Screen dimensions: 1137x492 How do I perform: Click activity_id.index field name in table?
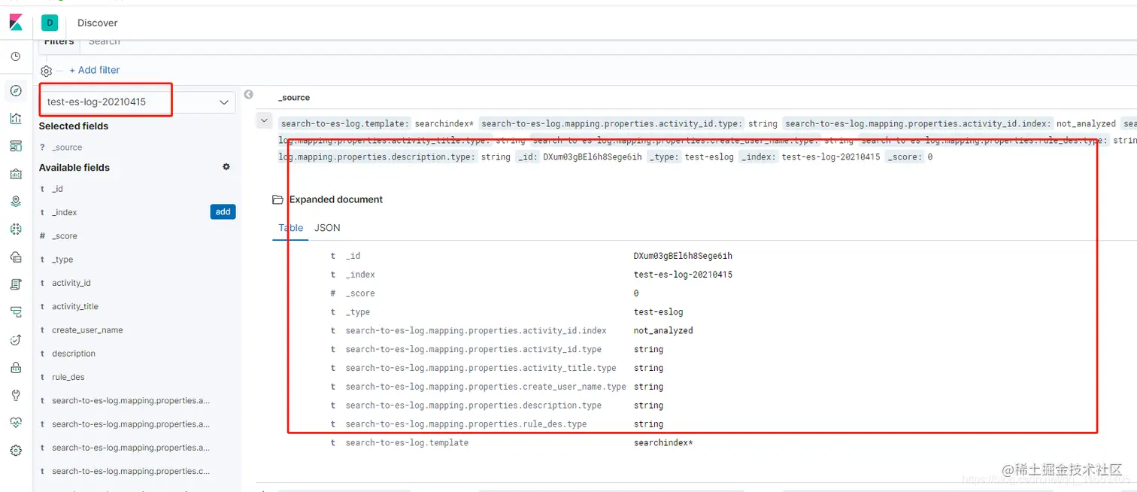pos(476,330)
